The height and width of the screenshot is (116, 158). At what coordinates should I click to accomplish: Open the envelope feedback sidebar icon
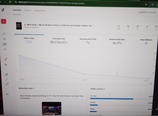click(7, 94)
